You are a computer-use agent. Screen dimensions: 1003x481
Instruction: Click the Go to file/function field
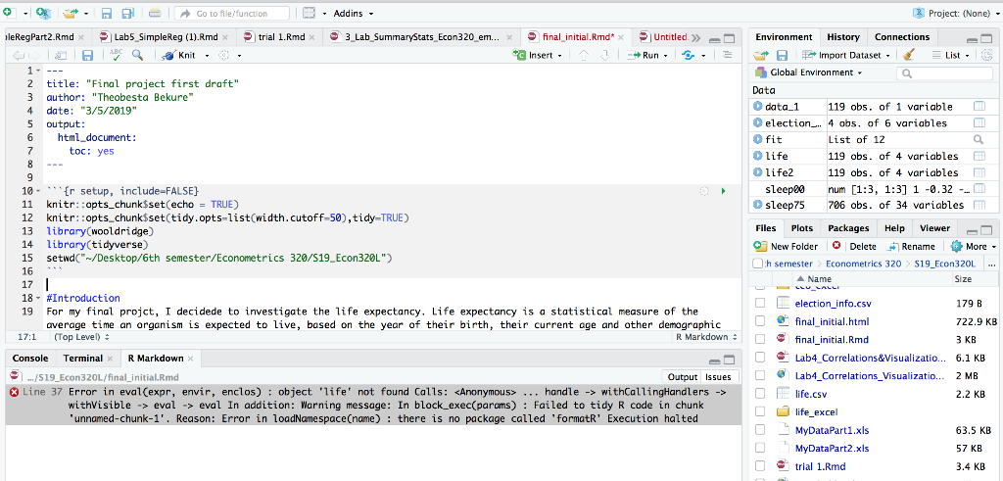click(232, 13)
